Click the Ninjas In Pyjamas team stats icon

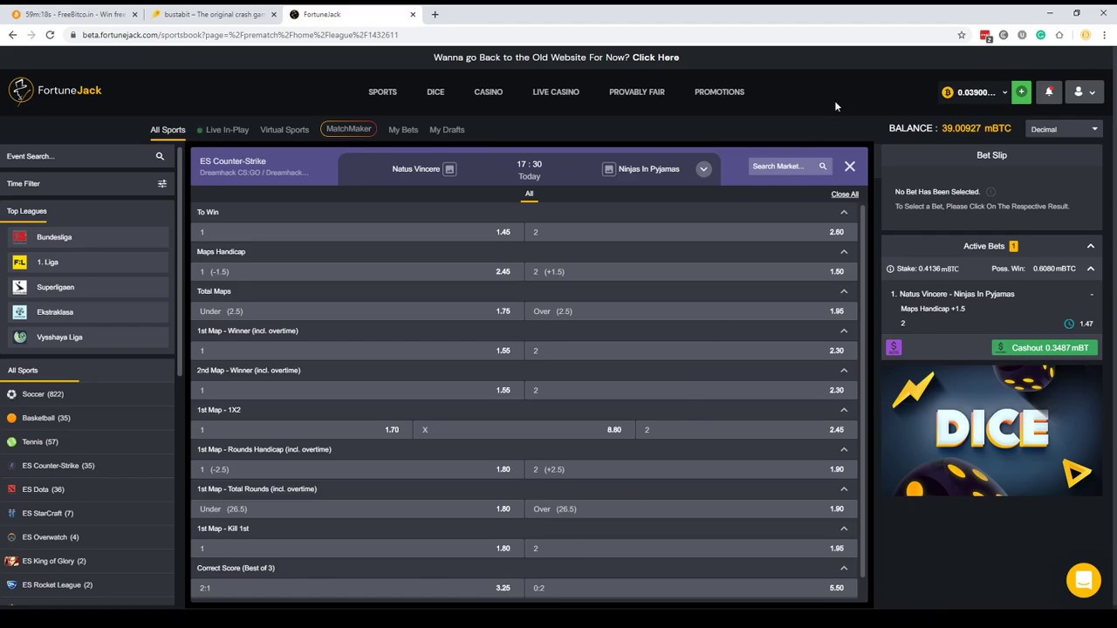point(608,169)
